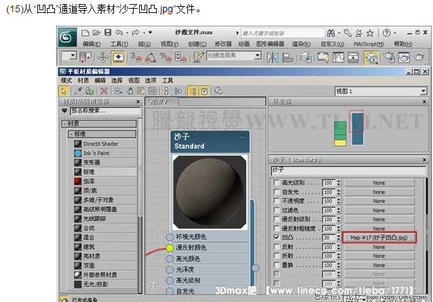
Task: Enable the 置换 map checkbox
Action: click(276, 265)
